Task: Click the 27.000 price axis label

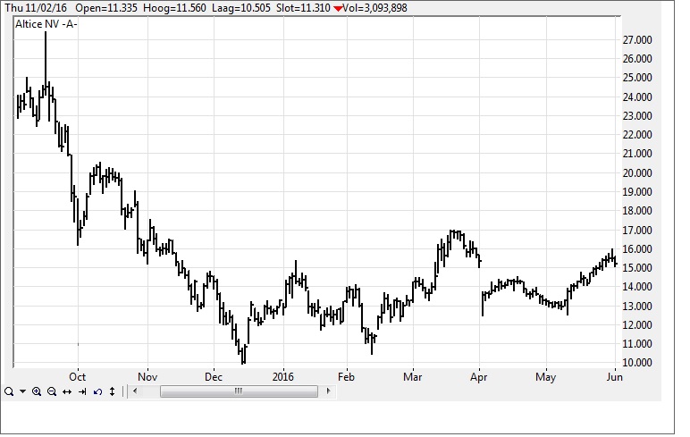Action: click(637, 40)
